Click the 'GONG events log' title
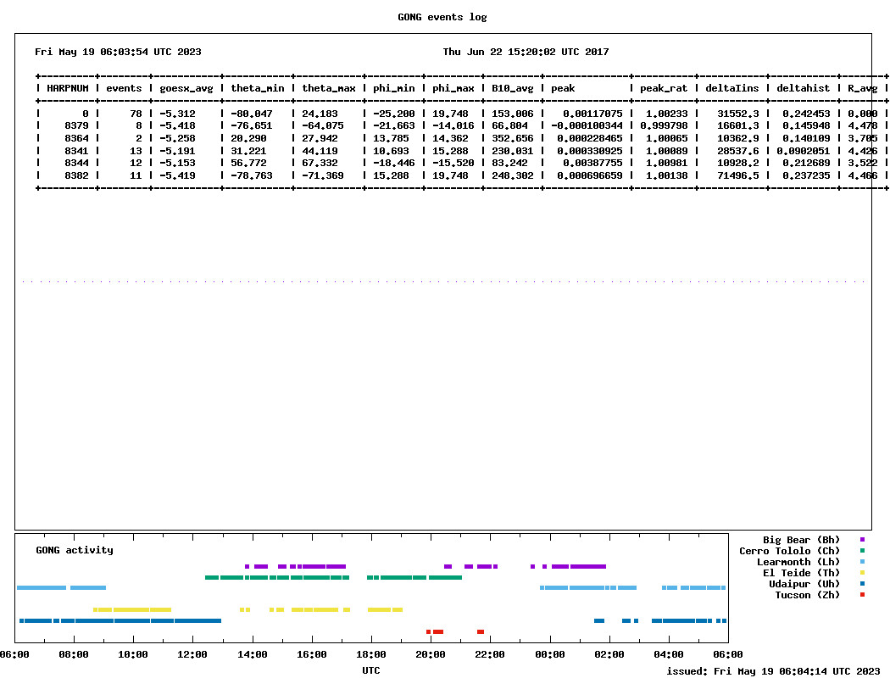890x678 pixels. [x=442, y=17]
